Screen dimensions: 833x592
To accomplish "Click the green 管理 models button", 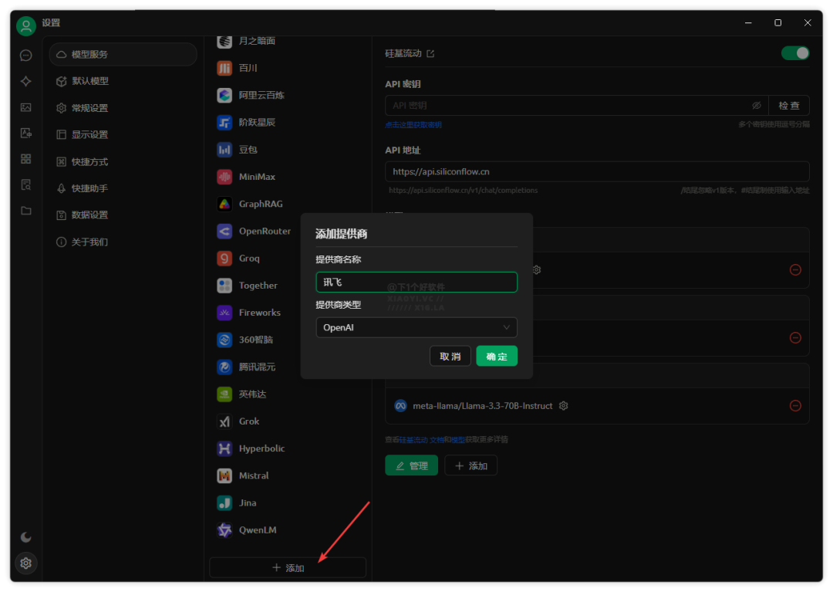I will (x=412, y=465).
